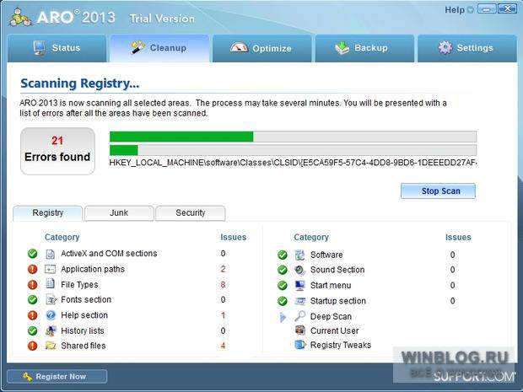Screen dimensions: 523x392
Task: Click the Current User icon
Action: coord(299,330)
